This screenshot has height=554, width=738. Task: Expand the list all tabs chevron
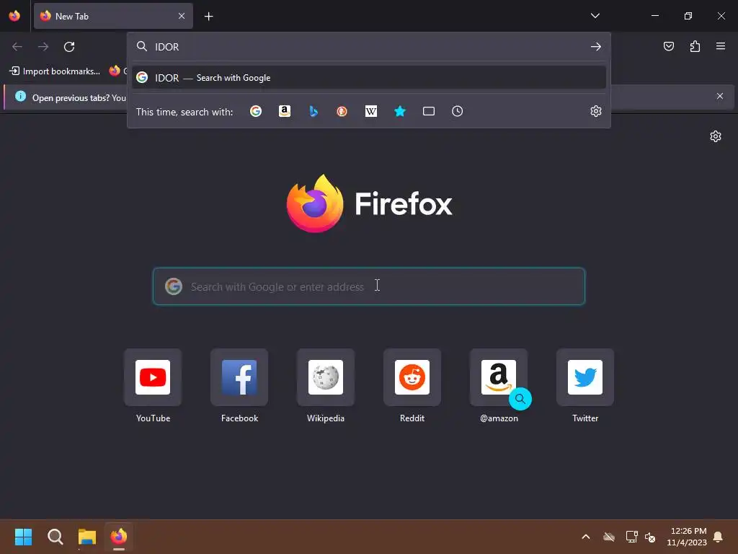595,16
